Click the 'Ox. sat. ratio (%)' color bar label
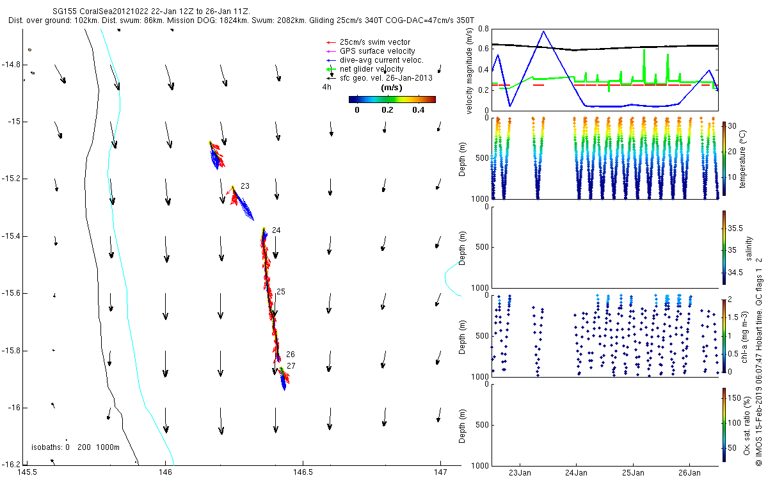This screenshot has height=480, width=768. tap(748, 424)
